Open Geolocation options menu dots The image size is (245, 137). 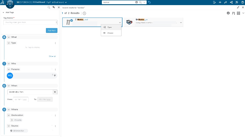[55, 116]
